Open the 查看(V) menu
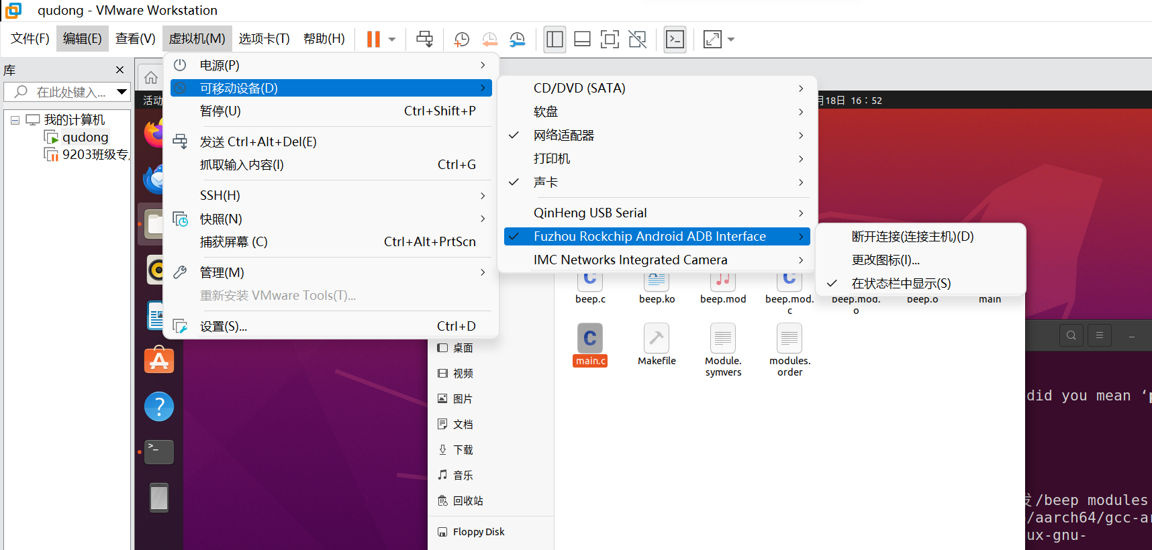 (x=136, y=39)
